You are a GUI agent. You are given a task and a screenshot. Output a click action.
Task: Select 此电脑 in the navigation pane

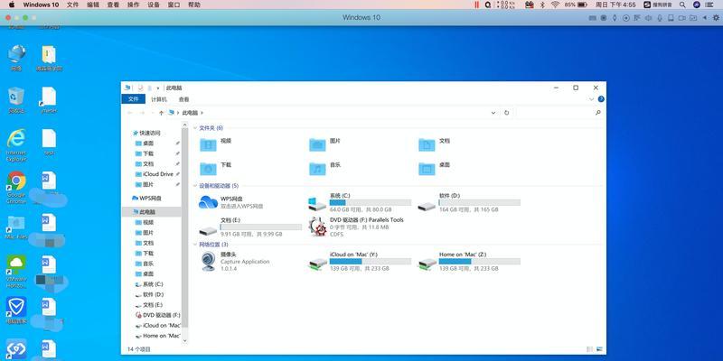tap(145, 212)
